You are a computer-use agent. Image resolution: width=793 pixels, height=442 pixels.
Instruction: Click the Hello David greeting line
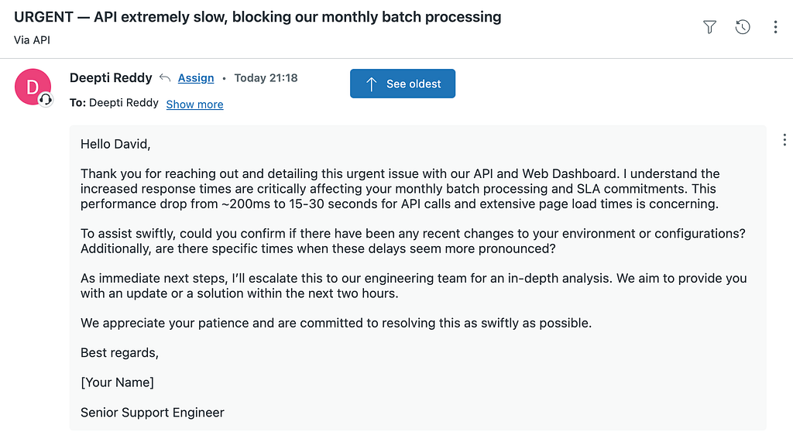pos(115,144)
